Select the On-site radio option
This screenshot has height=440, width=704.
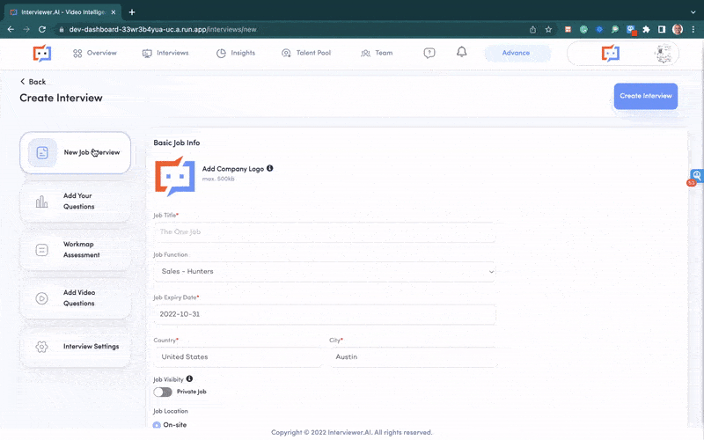click(157, 425)
